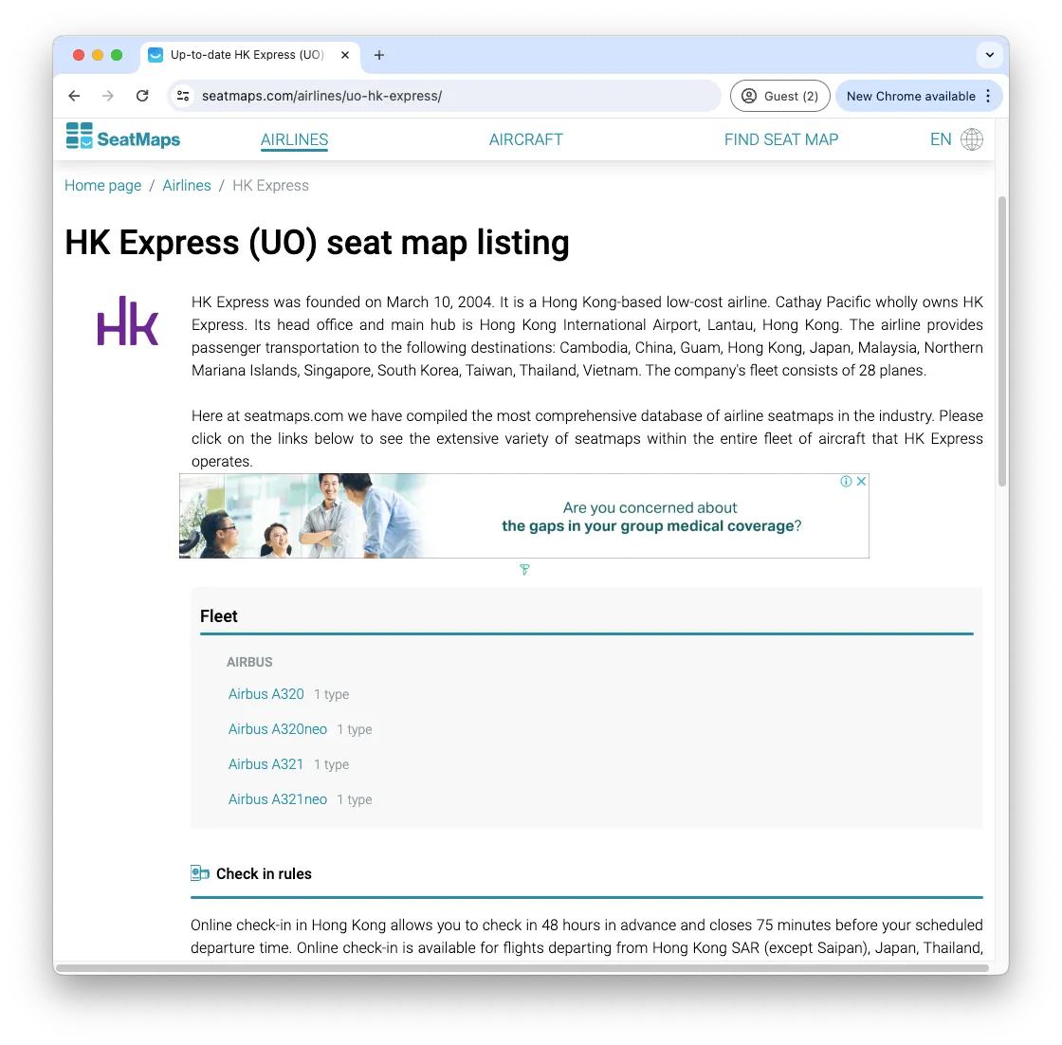
Task: Click the Check in rules icon
Action: coord(200,873)
